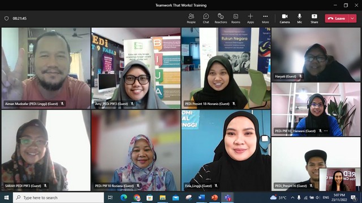Open the Reactions menu
The width and height of the screenshot is (362, 203).
(221, 19)
